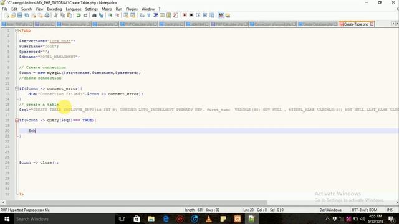Select the Create-Table.php tab
Viewport: 399px width, 224px height.
pos(356,24)
